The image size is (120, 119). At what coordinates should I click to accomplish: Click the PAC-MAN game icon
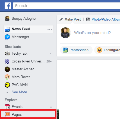click(x=7, y=85)
